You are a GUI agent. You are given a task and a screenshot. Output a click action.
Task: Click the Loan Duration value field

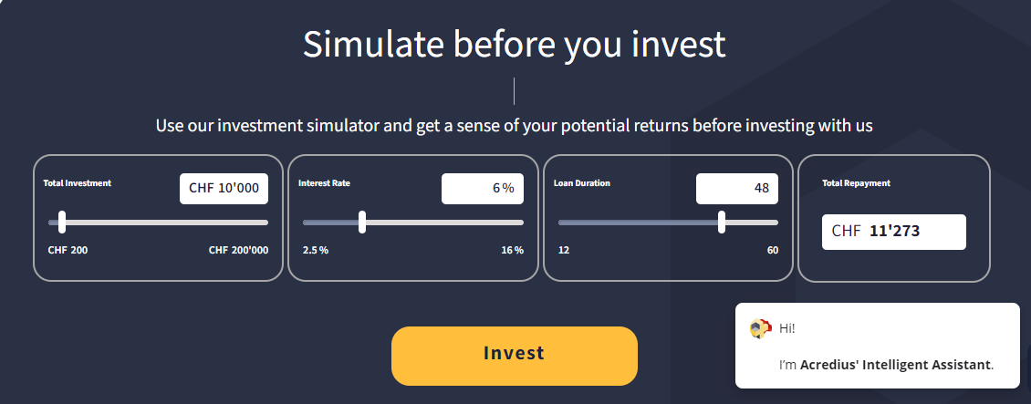736,189
